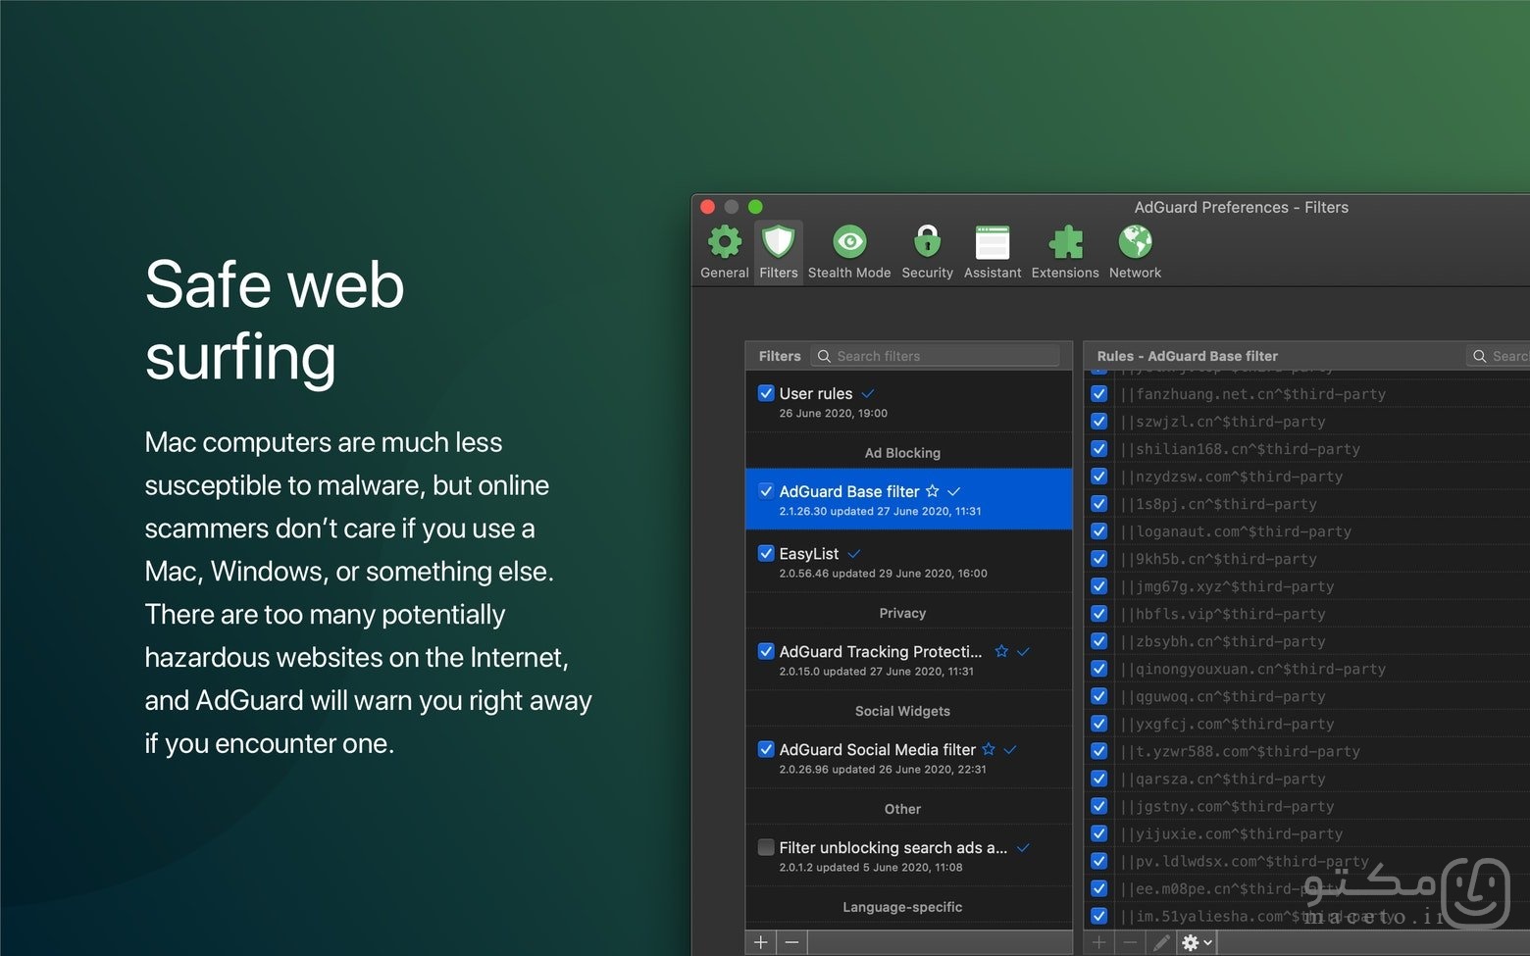Click the pencil edit icon under Rules
Screen dimensions: 1530x956
tap(1161, 942)
